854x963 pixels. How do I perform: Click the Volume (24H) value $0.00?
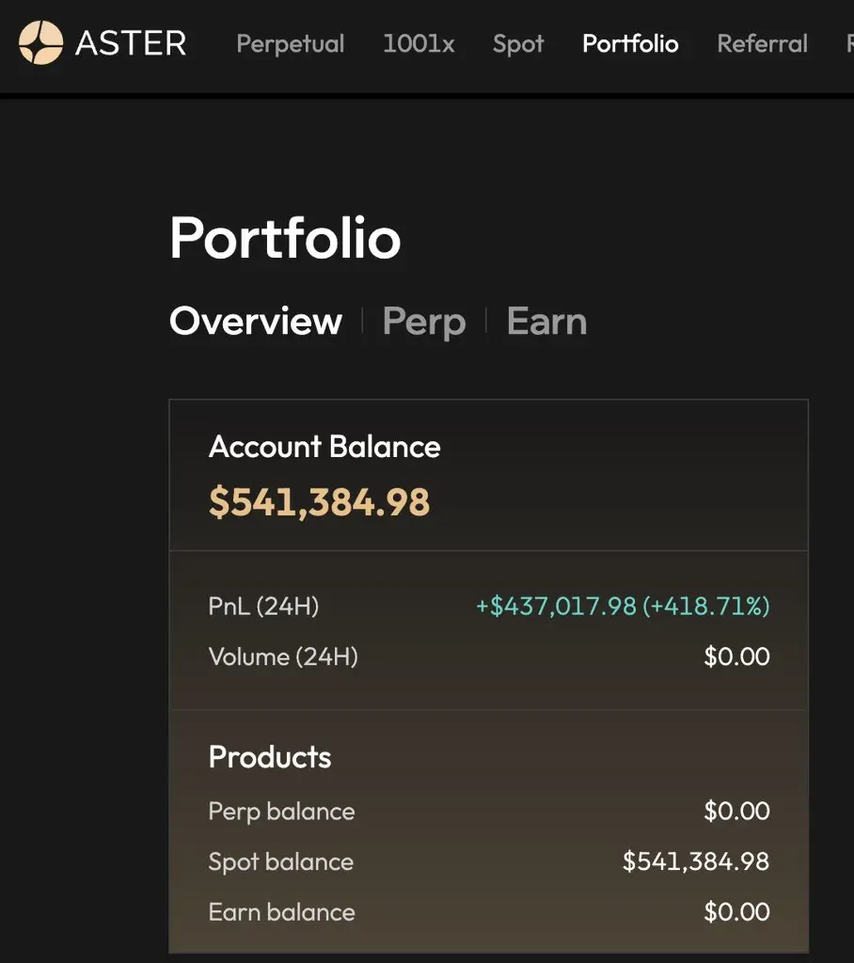coord(736,656)
